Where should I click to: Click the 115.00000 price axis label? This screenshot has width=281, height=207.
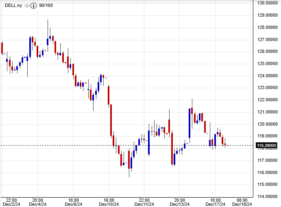pos(268,184)
